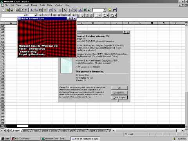Open the Insert menu
Image resolution: width=188 pixels, height=141 pixels.
[x=26, y=5]
